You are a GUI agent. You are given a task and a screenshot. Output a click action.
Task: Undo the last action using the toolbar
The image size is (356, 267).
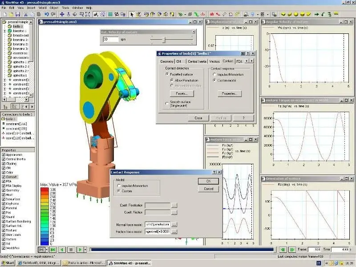(x=47, y=14)
